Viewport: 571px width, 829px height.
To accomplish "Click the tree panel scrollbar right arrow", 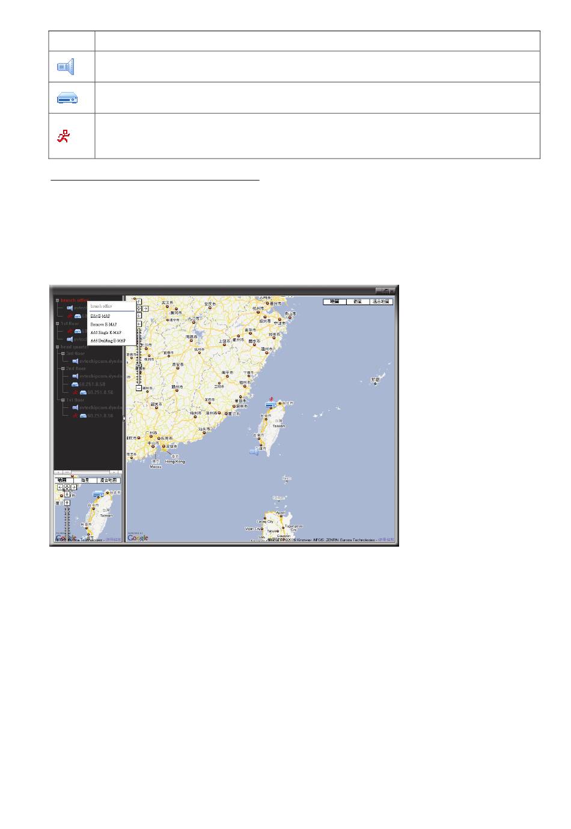I will [x=114, y=472].
